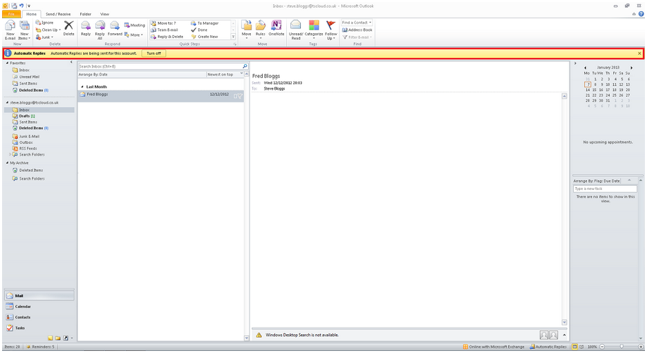The width and height of the screenshot is (647, 353).
Task: Switch to the View tab
Action: [x=105, y=14]
